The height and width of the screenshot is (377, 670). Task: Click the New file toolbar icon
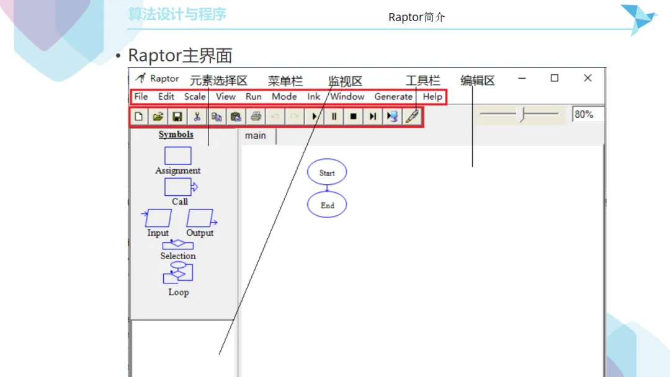point(138,117)
